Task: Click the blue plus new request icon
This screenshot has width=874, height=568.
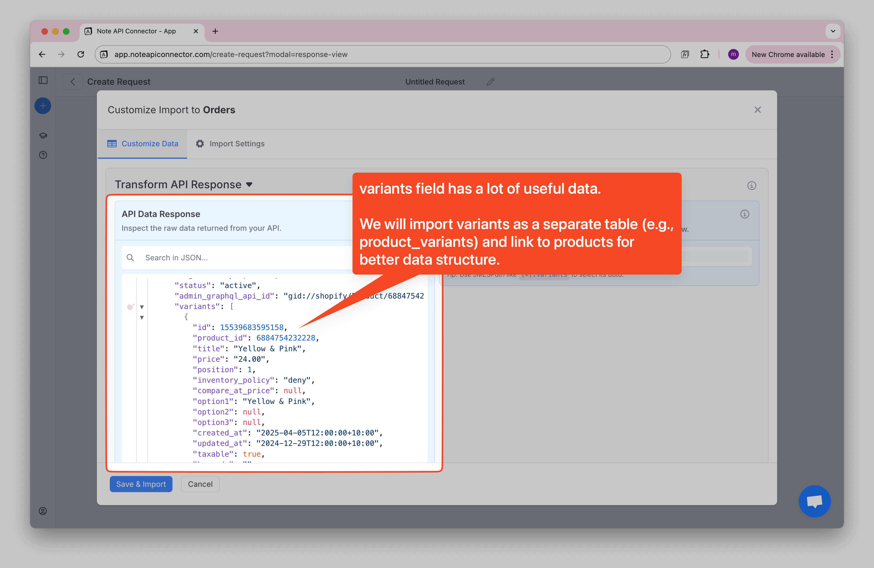Action: coord(43,106)
